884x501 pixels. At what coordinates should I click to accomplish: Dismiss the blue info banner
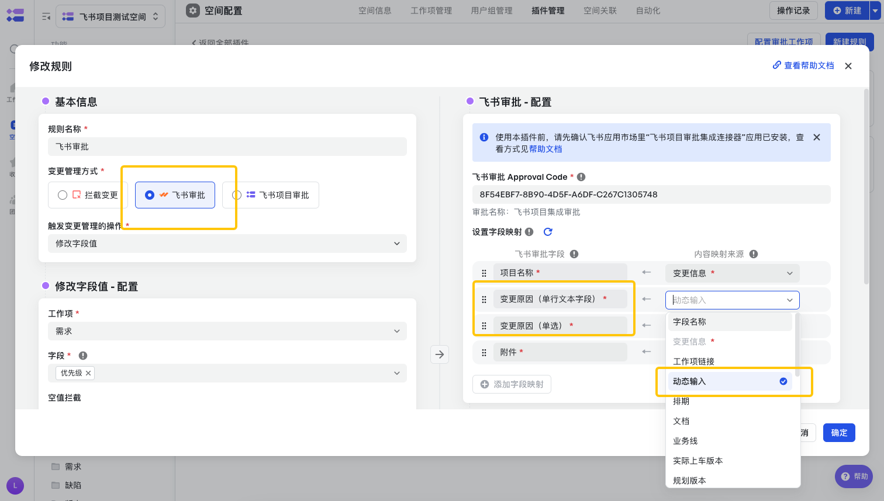pos(817,137)
